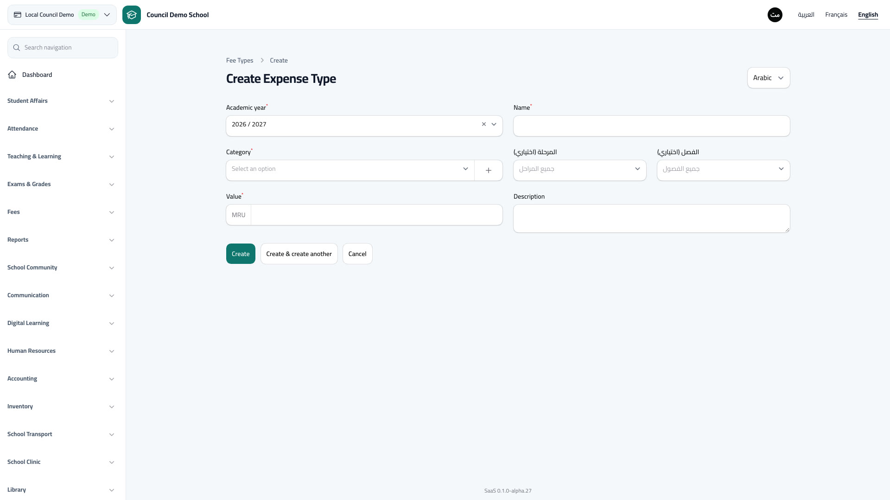
Task: Click the green Create button
Action: pyautogui.click(x=241, y=254)
